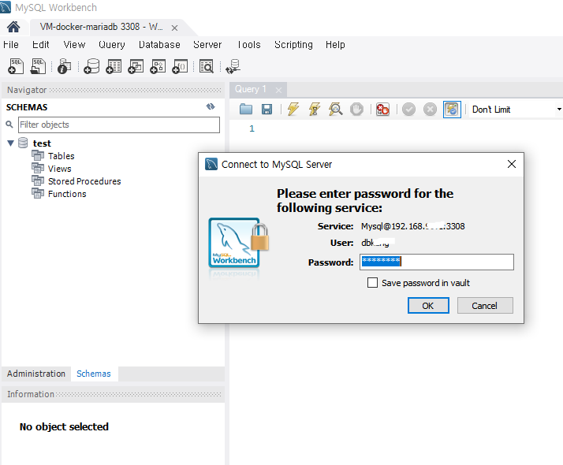Open the schema inspector info icon

point(65,66)
